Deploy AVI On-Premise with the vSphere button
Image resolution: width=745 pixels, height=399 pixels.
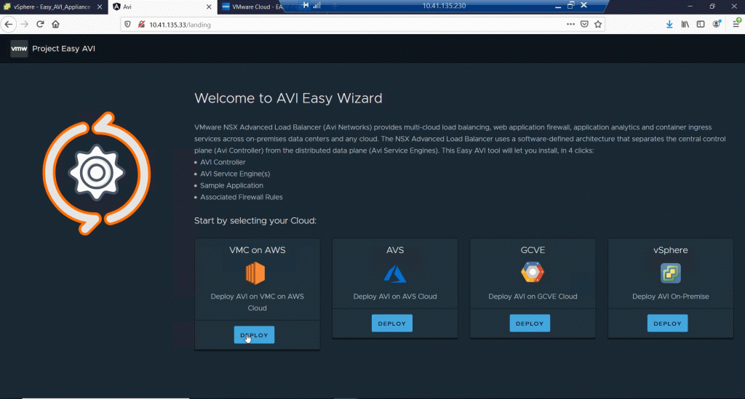click(x=667, y=323)
